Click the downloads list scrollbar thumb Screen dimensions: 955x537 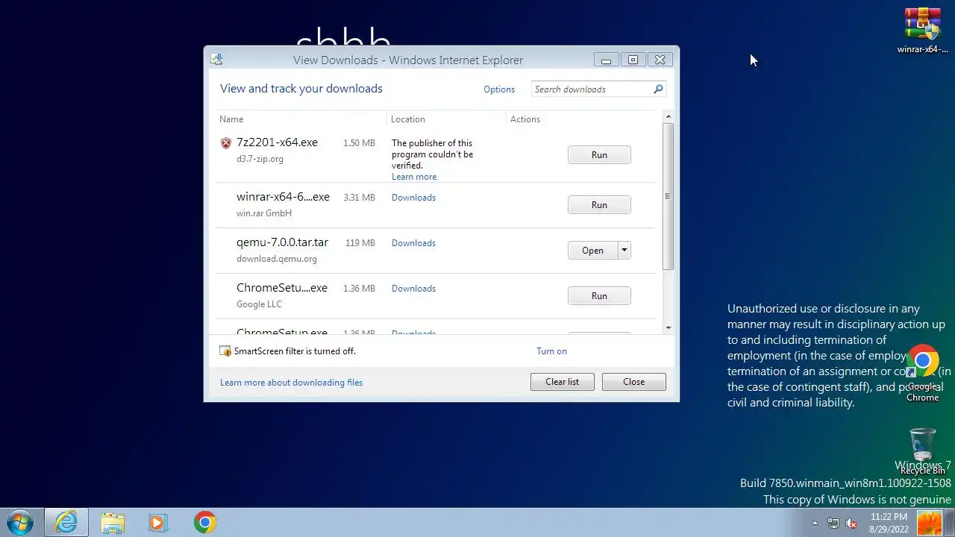coord(668,196)
